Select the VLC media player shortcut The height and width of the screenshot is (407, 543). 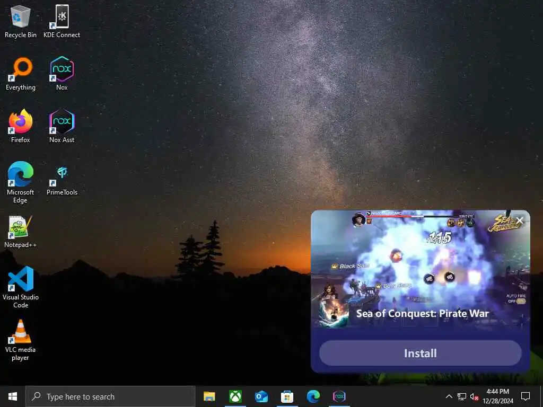tap(21, 341)
